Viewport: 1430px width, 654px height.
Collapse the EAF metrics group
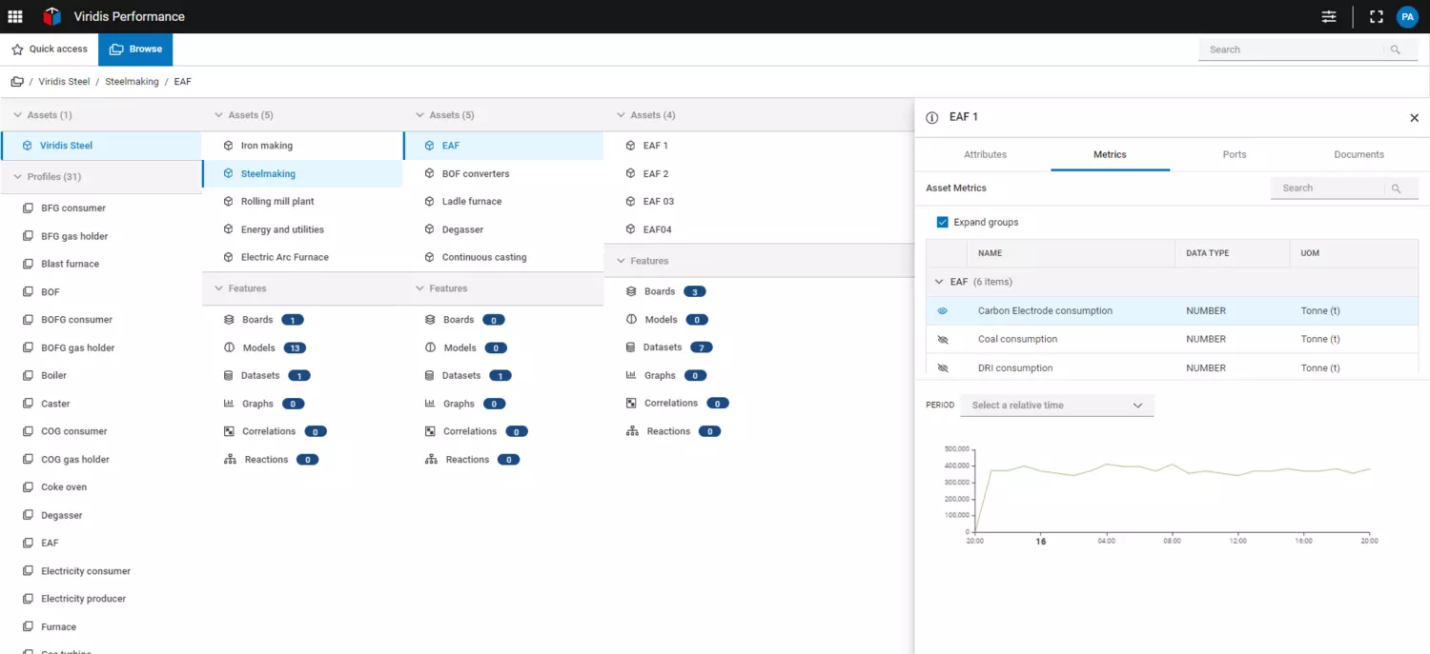(x=939, y=282)
